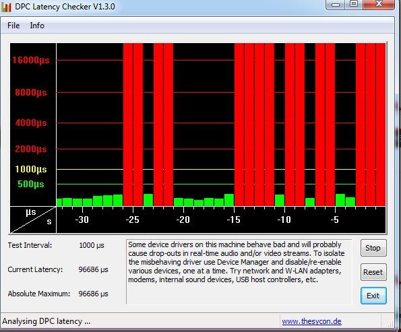Click the DPC Latency Checker title bar icon

coord(6,7)
